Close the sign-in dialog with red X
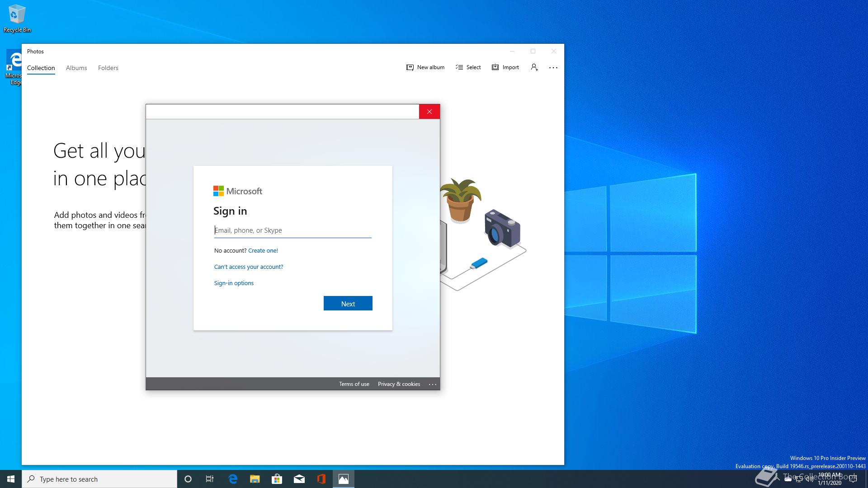Screen dimensions: 868x488 click(429, 112)
